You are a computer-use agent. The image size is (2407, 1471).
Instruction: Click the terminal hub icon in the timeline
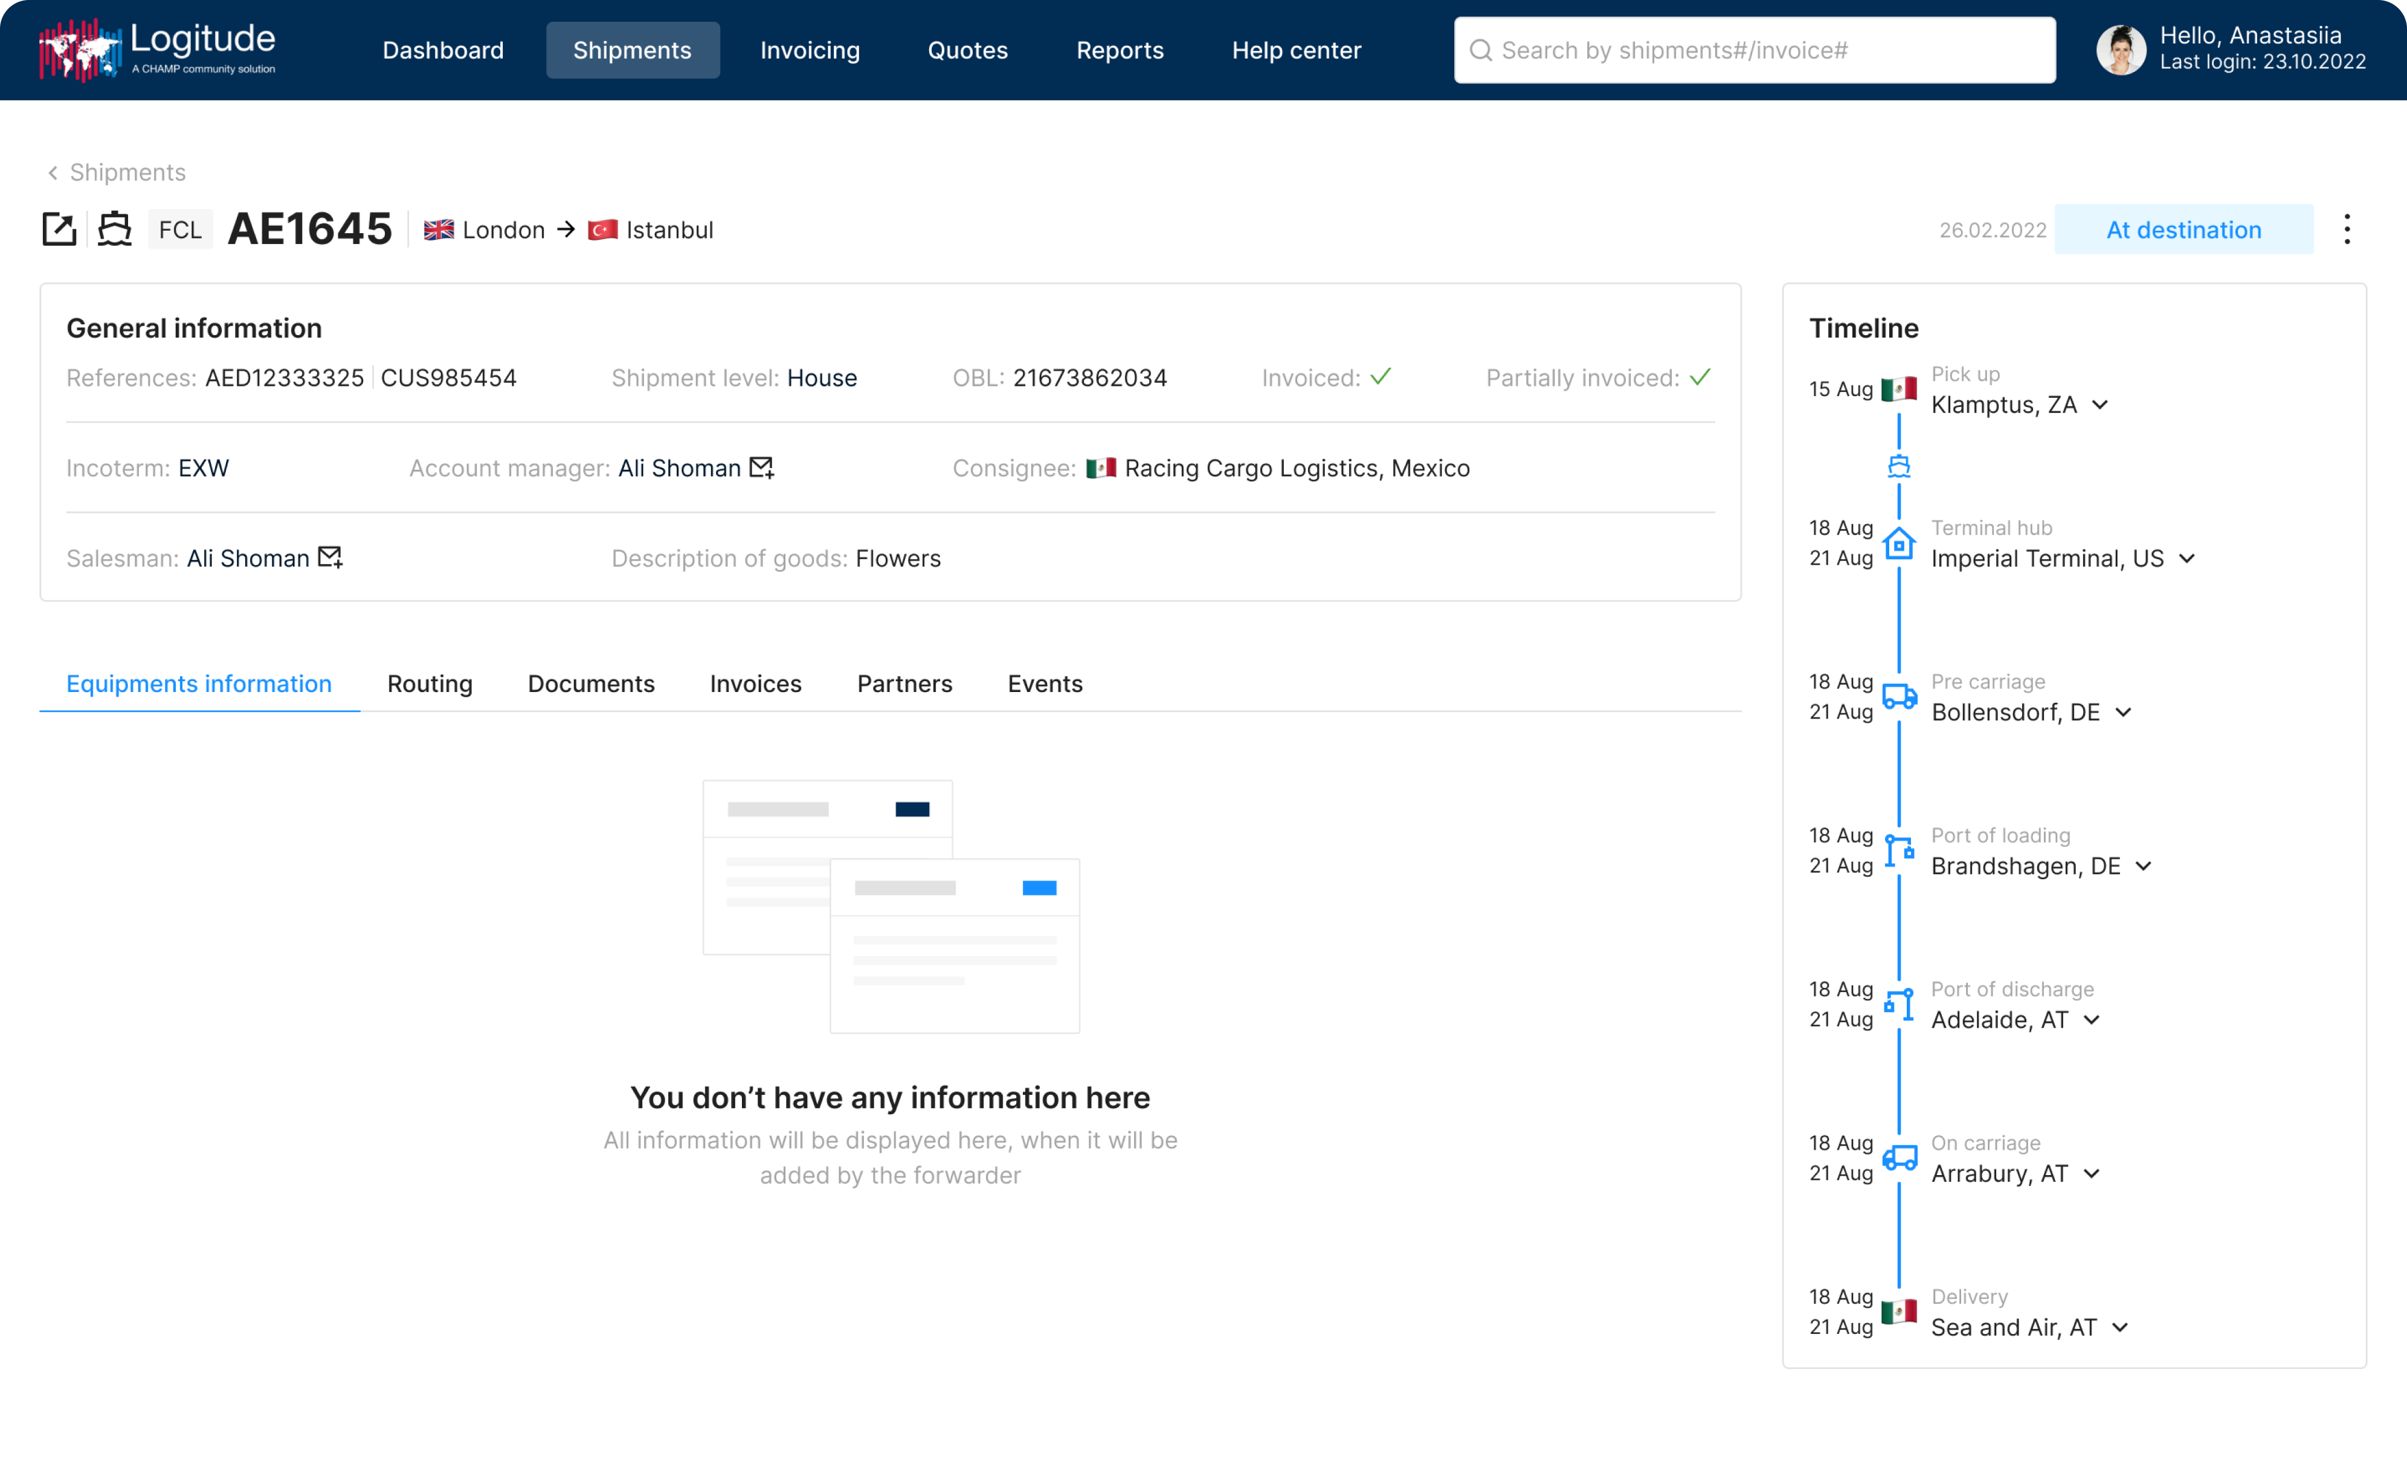1899,543
